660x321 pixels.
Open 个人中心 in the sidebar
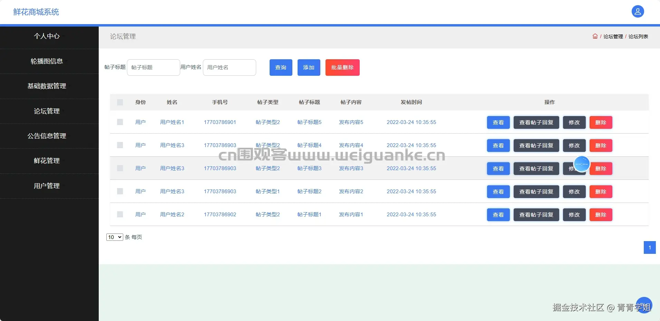click(47, 36)
